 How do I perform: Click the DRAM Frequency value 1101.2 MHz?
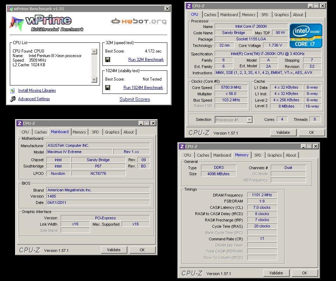pyautogui.click(x=262, y=195)
